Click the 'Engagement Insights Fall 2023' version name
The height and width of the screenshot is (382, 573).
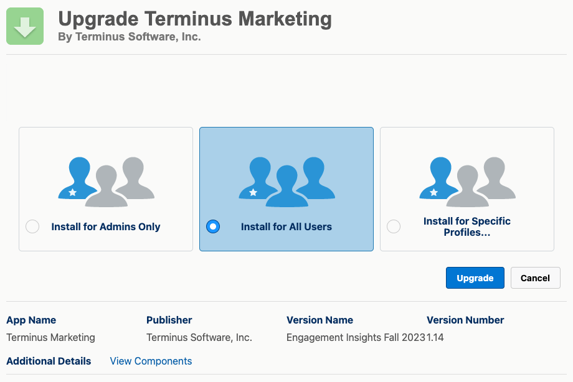356,337
